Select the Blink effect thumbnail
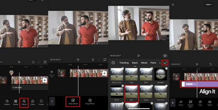Viewport: 218px width, 110px height. click(x=146, y=74)
